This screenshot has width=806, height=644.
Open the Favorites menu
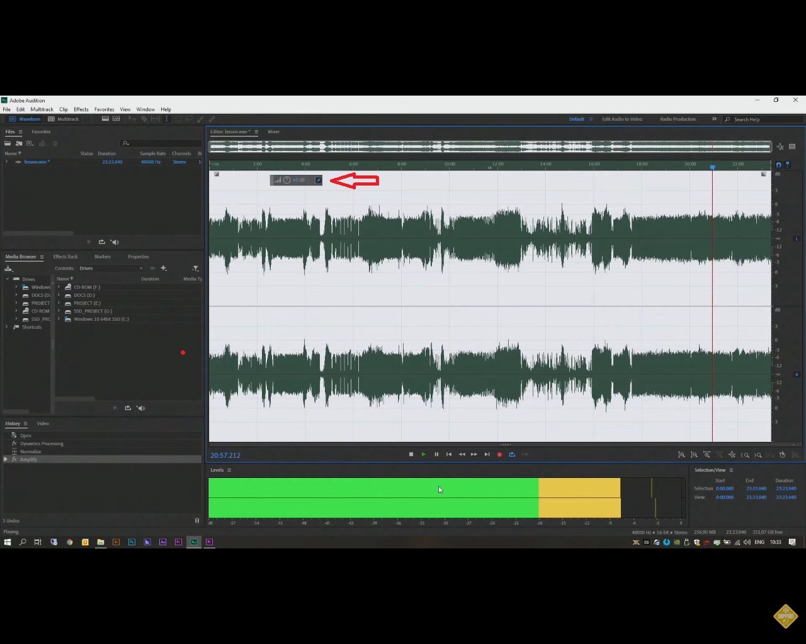coord(105,109)
